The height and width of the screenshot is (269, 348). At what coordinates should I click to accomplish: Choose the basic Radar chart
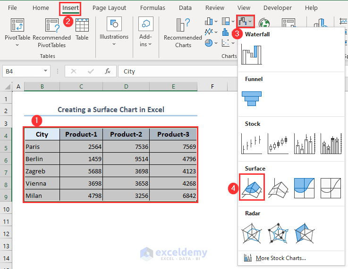pyautogui.click(x=252, y=233)
